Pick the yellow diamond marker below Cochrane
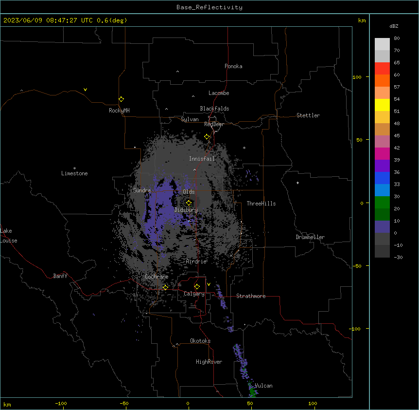 coord(165,287)
